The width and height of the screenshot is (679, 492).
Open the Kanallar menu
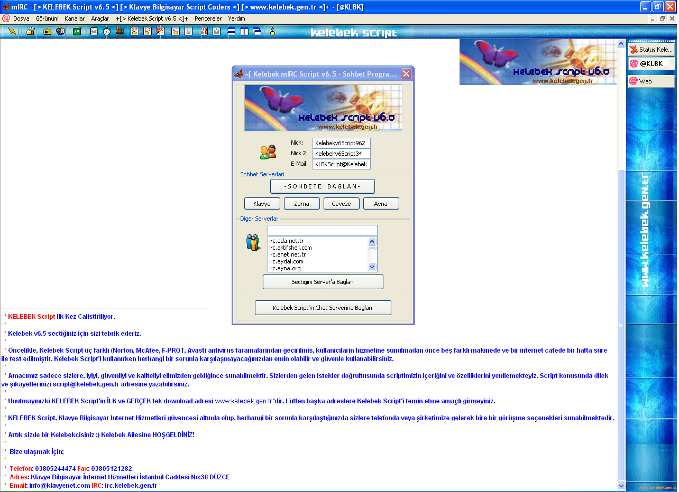[x=75, y=18]
